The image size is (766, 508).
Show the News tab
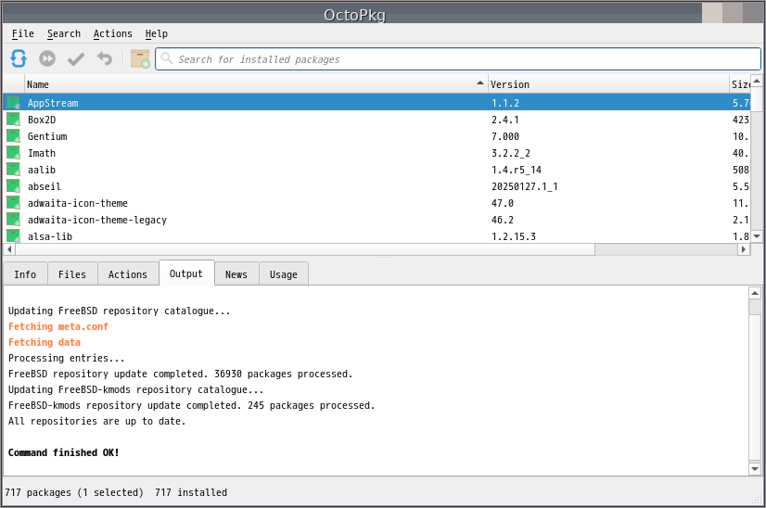point(236,274)
